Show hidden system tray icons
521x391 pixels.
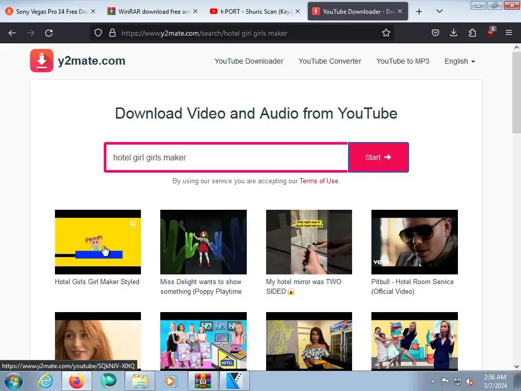coord(432,381)
